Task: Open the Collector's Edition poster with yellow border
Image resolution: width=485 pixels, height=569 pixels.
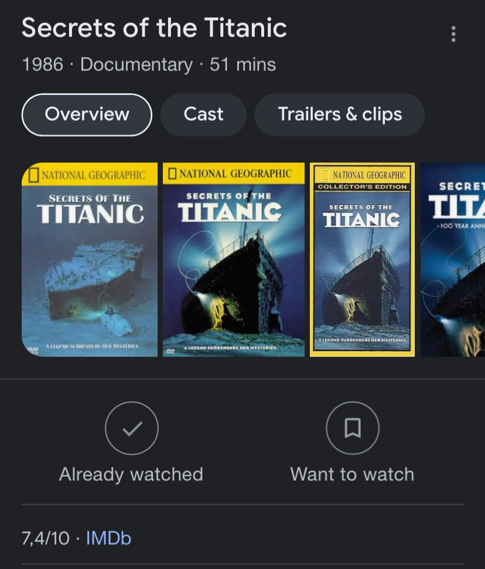Action: coord(362,259)
